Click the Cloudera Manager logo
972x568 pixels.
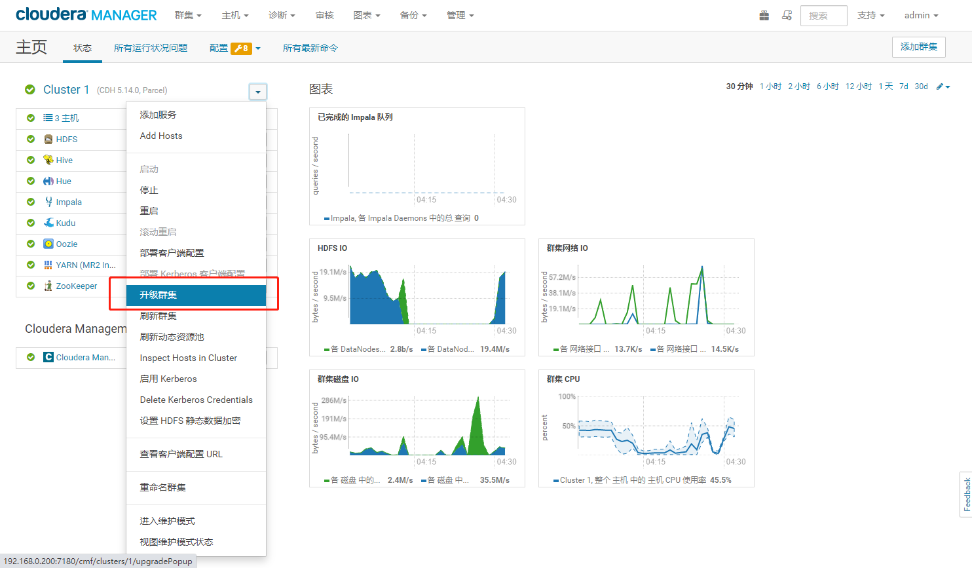click(x=86, y=14)
